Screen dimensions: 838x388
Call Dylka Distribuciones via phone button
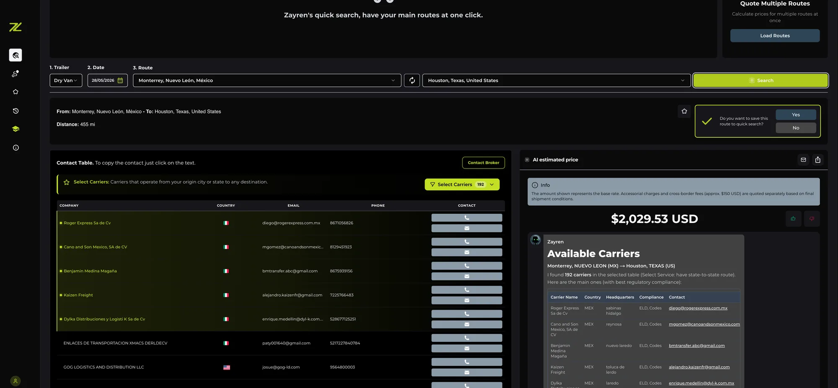click(x=467, y=314)
